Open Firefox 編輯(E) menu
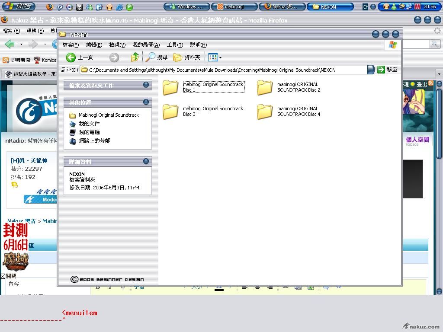 pos(35,31)
